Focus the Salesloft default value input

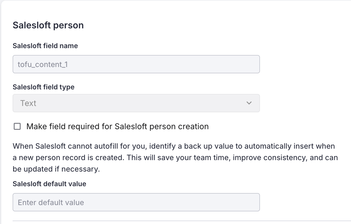click(x=136, y=202)
